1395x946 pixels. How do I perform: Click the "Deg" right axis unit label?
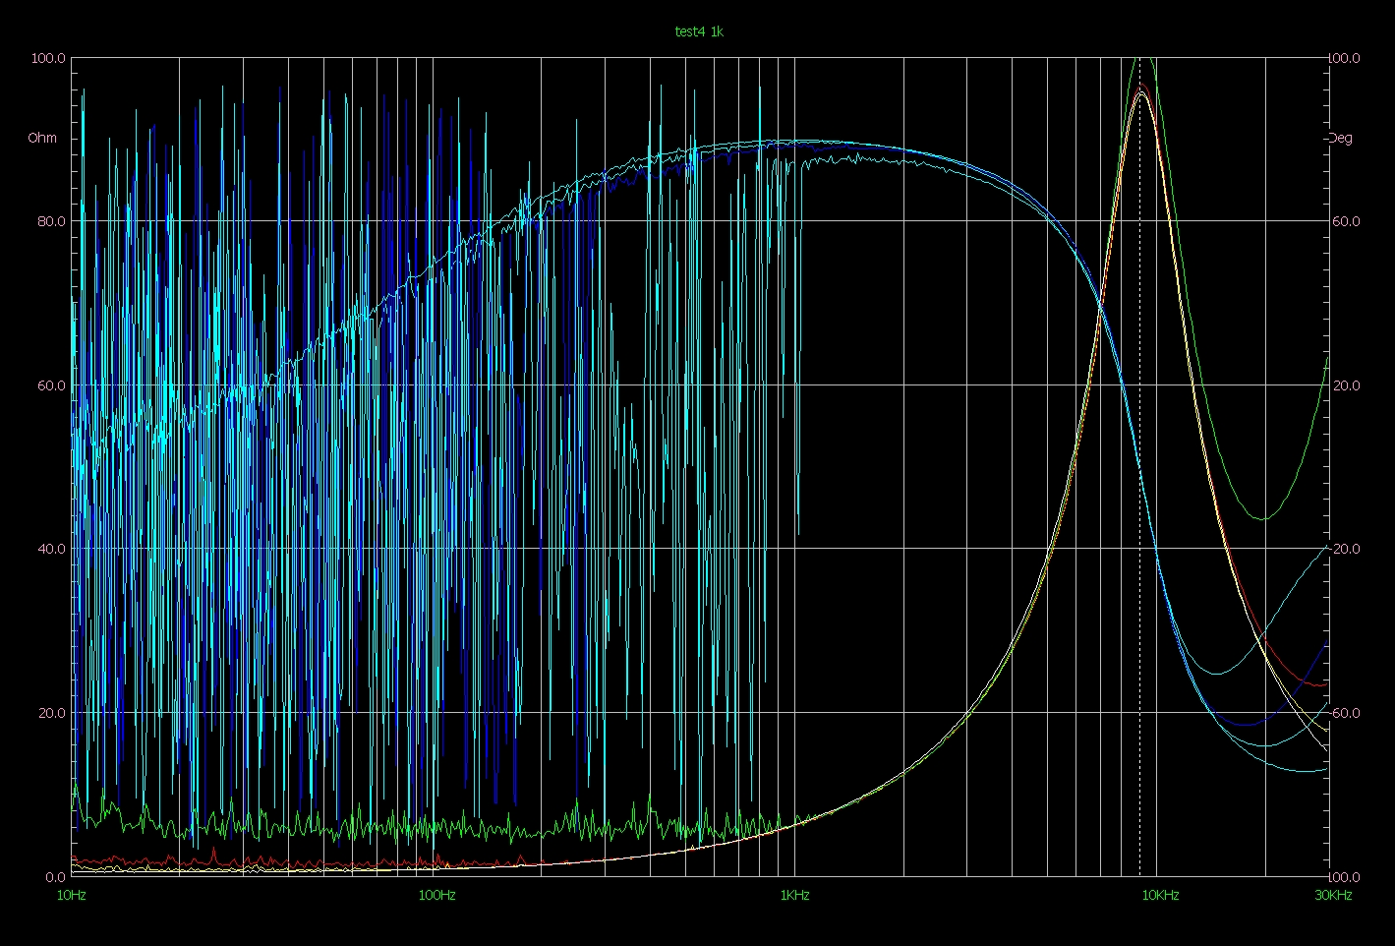coord(1341,138)
